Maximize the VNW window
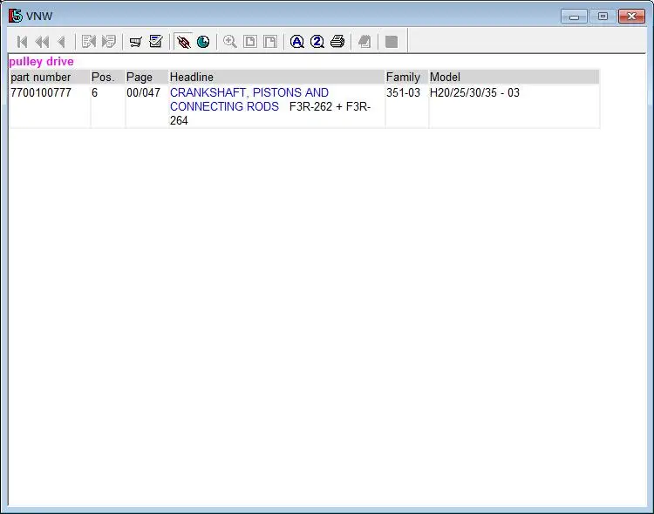 [x=603, y=17]
